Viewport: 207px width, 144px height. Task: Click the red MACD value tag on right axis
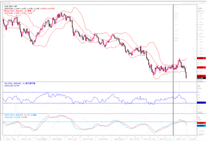[200, 123]
